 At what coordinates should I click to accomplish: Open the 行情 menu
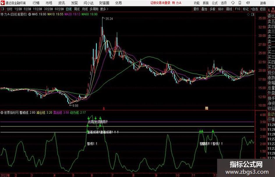coord(36,3)
